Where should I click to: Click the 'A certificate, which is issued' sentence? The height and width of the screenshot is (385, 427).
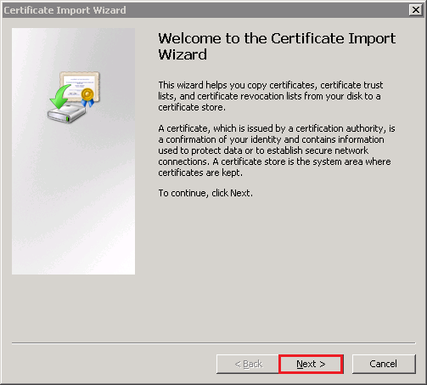(x=277, y=128)
